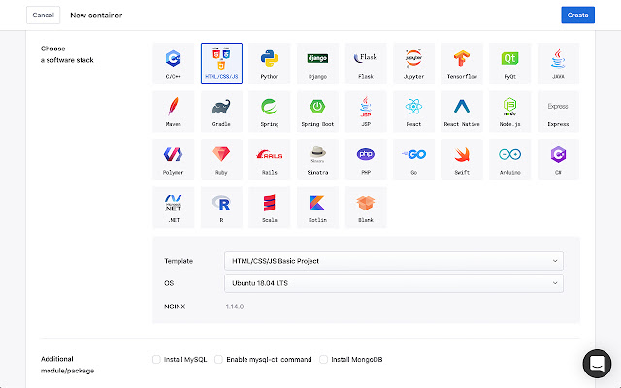Select the Ruby gem tile
This screenshot has height=388, width=621.
pos(221,159)
